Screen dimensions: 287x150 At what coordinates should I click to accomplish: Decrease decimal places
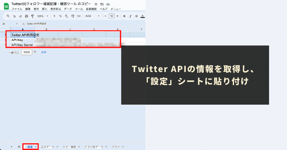(x=66, y=16)
